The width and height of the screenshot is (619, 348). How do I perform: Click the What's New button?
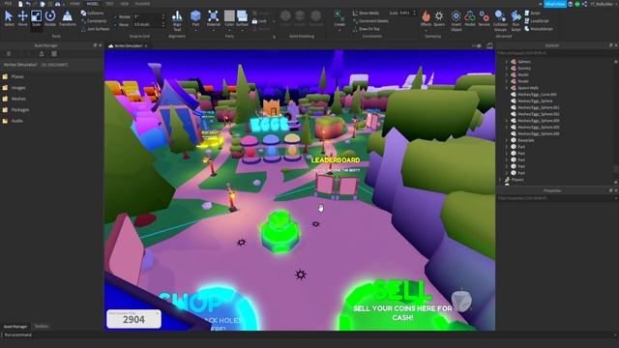click(555, 4)
